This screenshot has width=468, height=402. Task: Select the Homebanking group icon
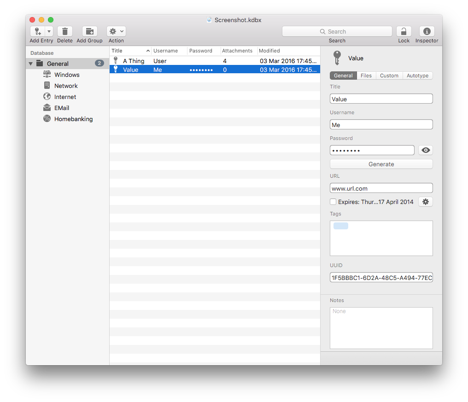(x=47, y=119)
